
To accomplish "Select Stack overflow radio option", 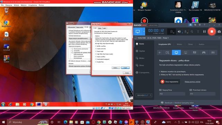I will tap(96, 57).
